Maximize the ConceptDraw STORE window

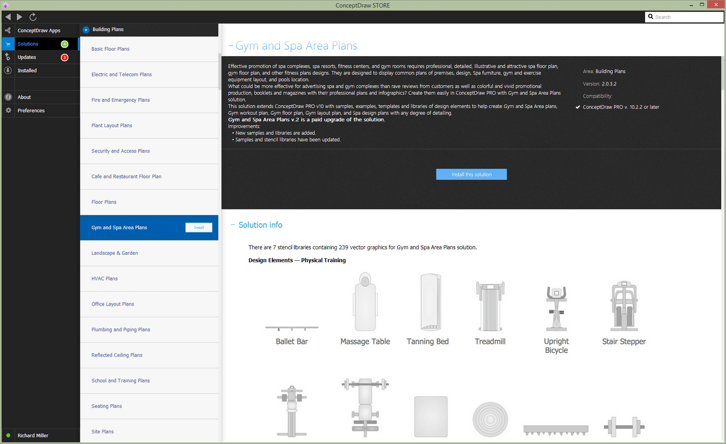(x=702, y=5)
